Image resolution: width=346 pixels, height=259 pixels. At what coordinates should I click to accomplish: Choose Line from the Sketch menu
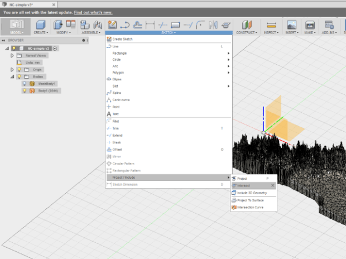click(x=169, y=46)
